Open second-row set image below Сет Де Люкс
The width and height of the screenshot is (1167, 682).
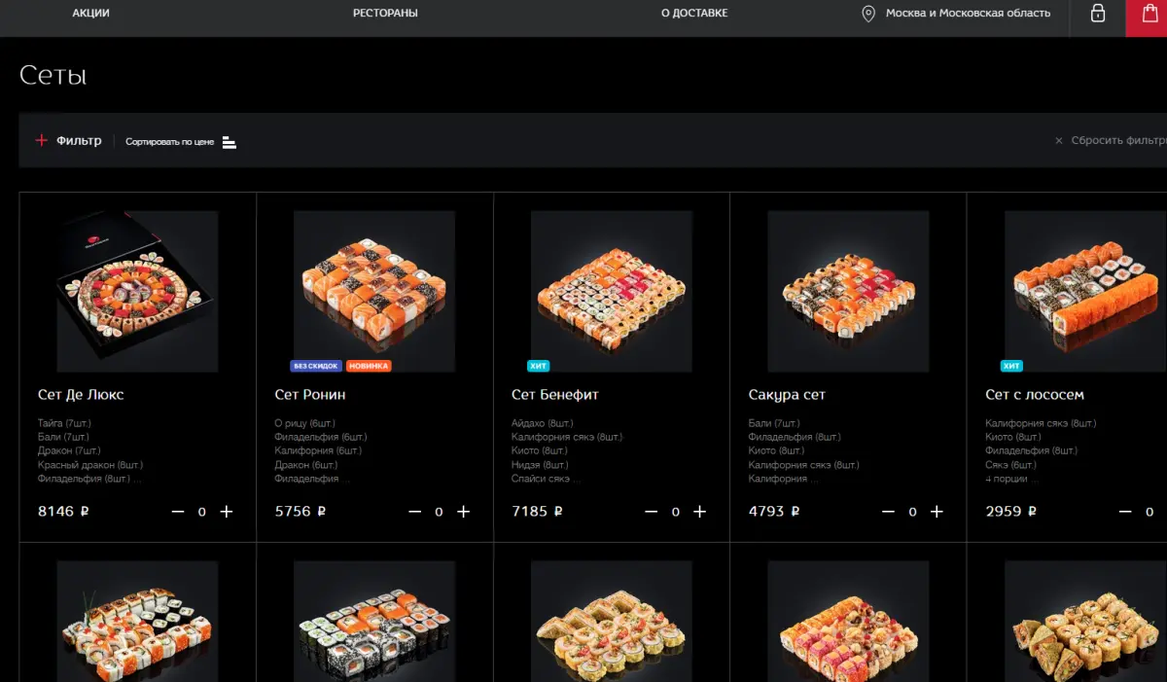(x=137, y=621)
